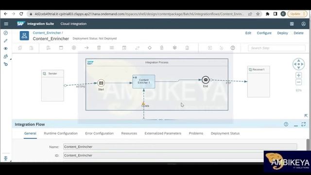Switch to the Problems tab
The image size is (311, 175).
(x=196, y=133)
